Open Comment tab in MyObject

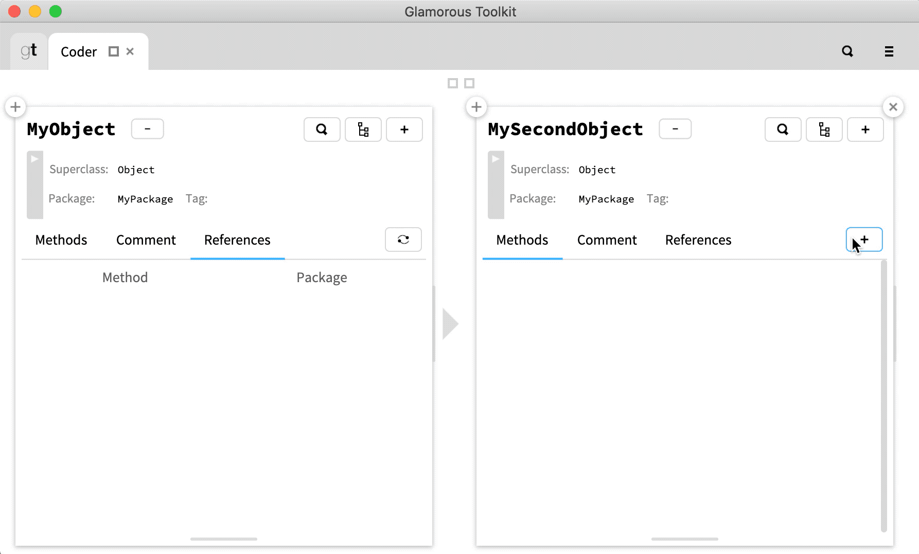click(x=146, y=240)
